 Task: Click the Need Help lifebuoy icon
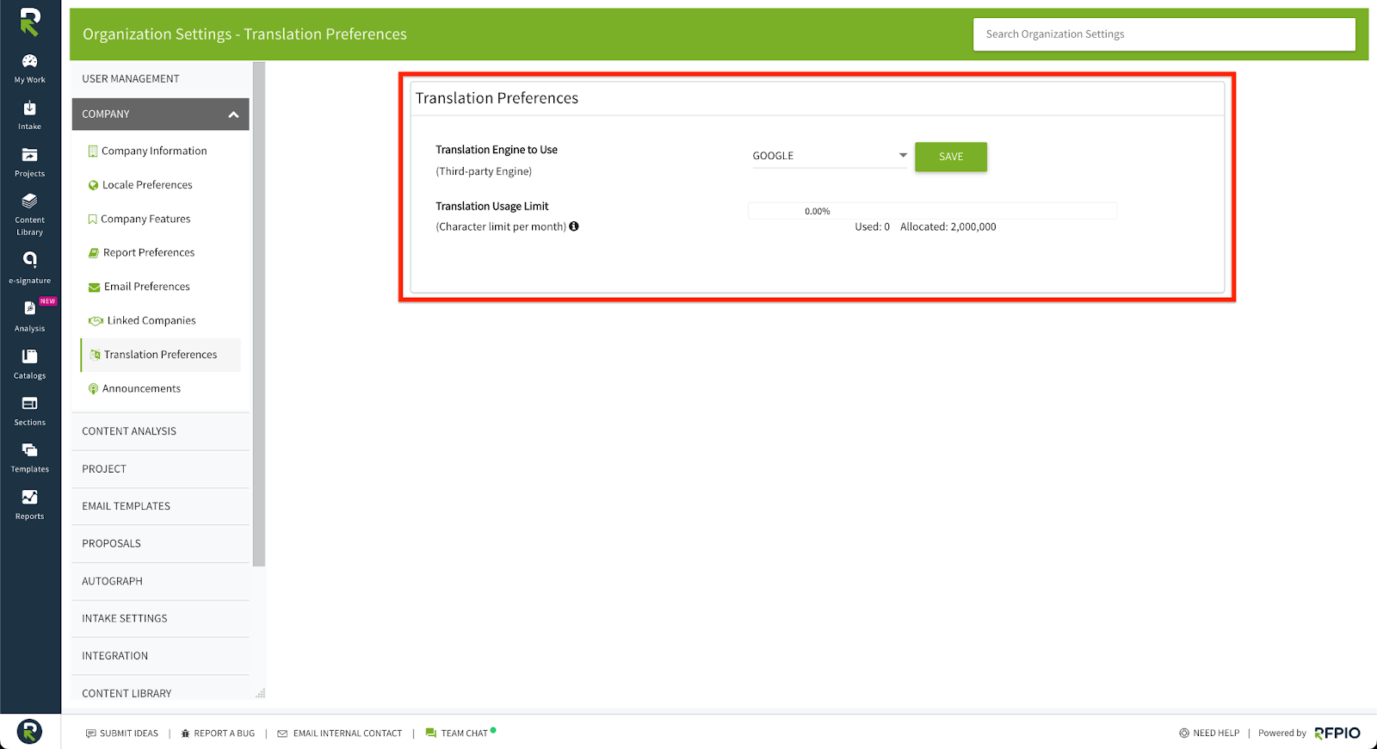pyautogui.click(x=1184, y=734)
